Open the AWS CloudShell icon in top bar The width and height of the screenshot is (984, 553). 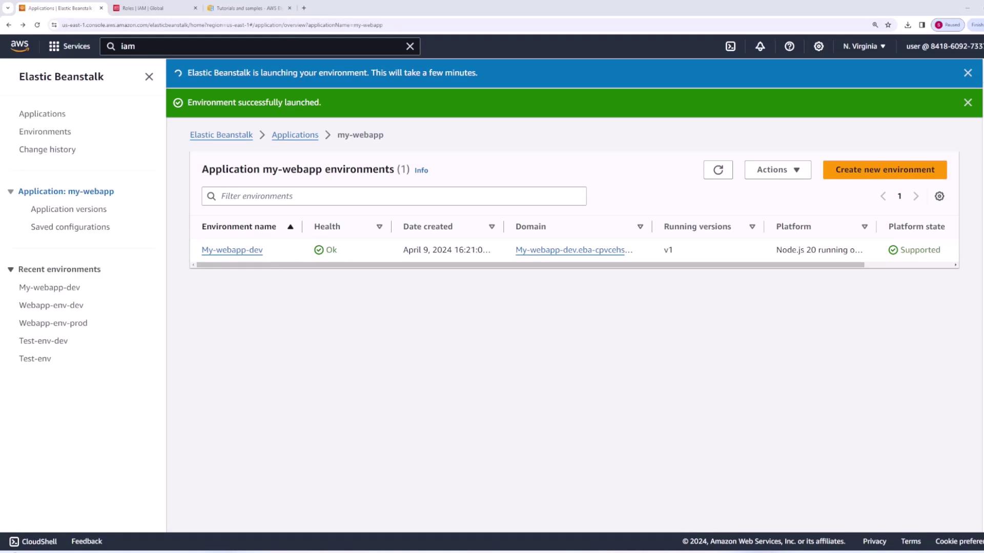(730, 46)
